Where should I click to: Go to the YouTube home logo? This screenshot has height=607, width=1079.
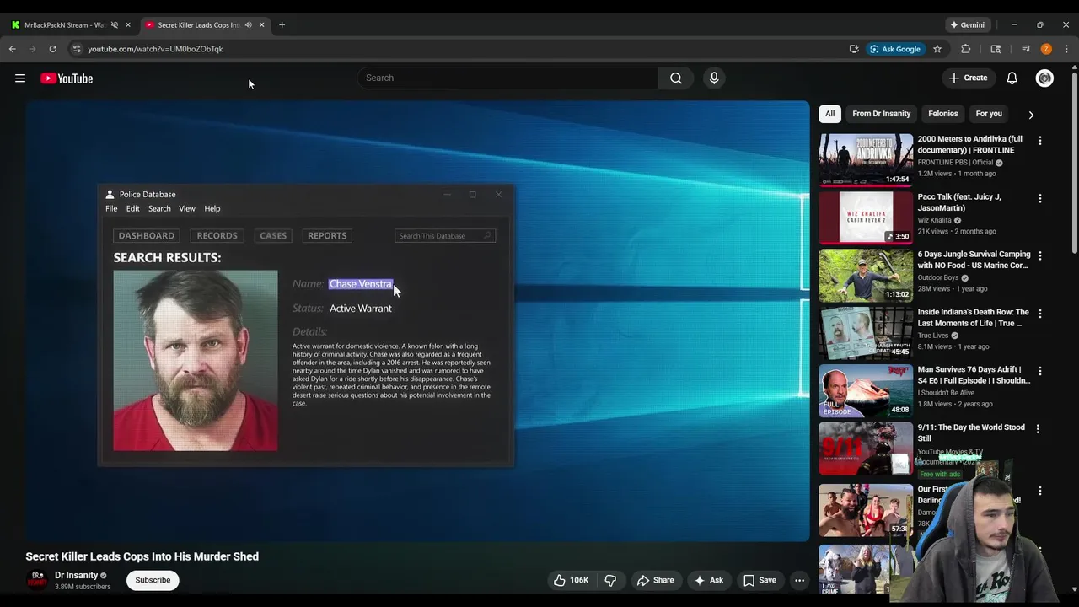(67, 78)
